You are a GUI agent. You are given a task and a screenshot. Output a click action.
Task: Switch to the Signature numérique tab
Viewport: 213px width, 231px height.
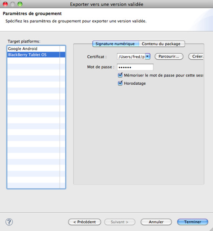tap(115, 44)
